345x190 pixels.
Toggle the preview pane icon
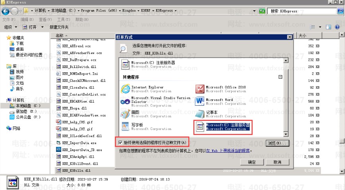coord(328,27)
